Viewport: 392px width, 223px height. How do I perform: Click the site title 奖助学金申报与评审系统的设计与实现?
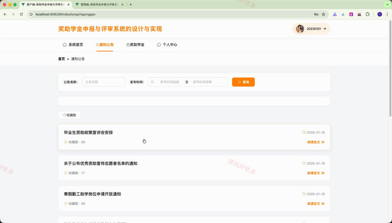coord(110,29)
